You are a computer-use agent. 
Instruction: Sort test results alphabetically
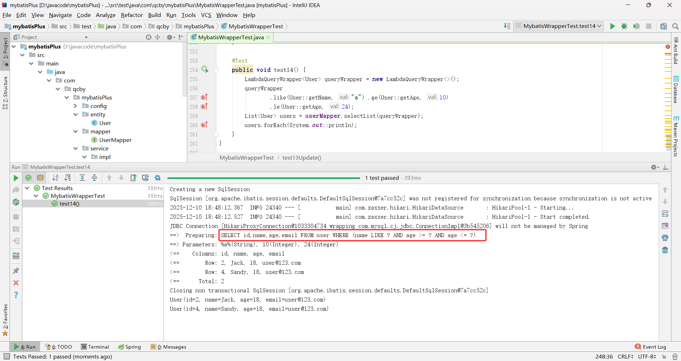(55, 178)
